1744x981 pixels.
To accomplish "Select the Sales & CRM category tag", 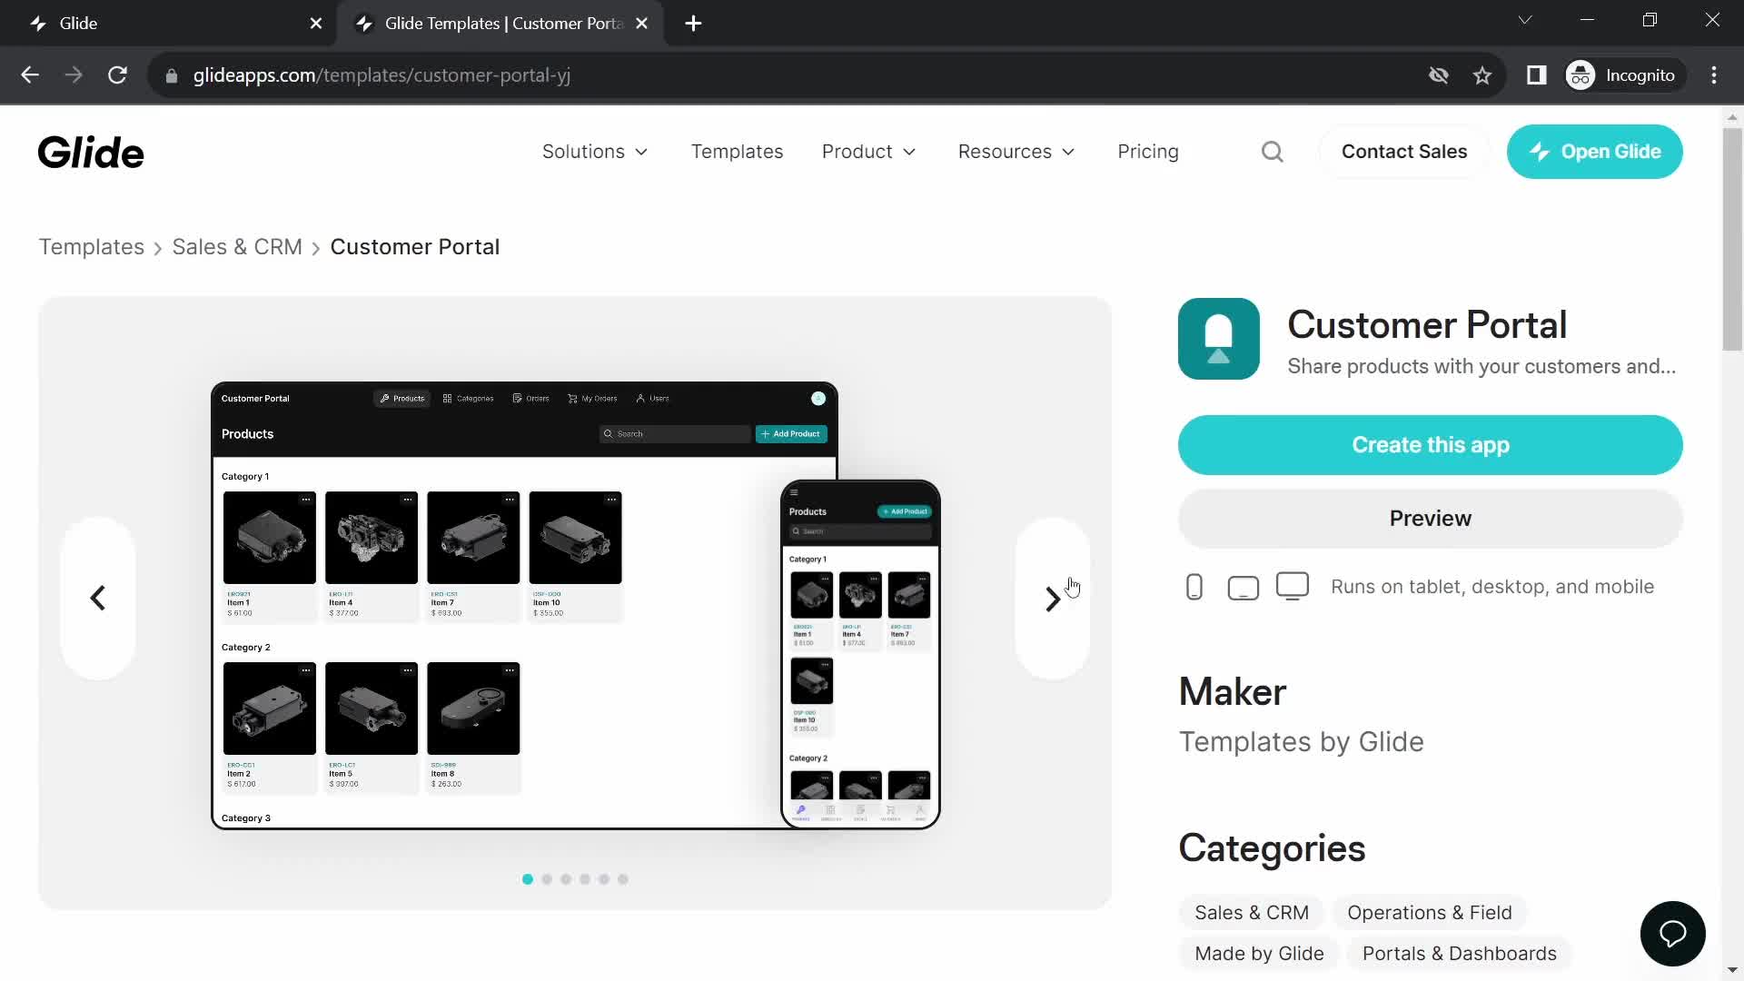I will 1252,913.
